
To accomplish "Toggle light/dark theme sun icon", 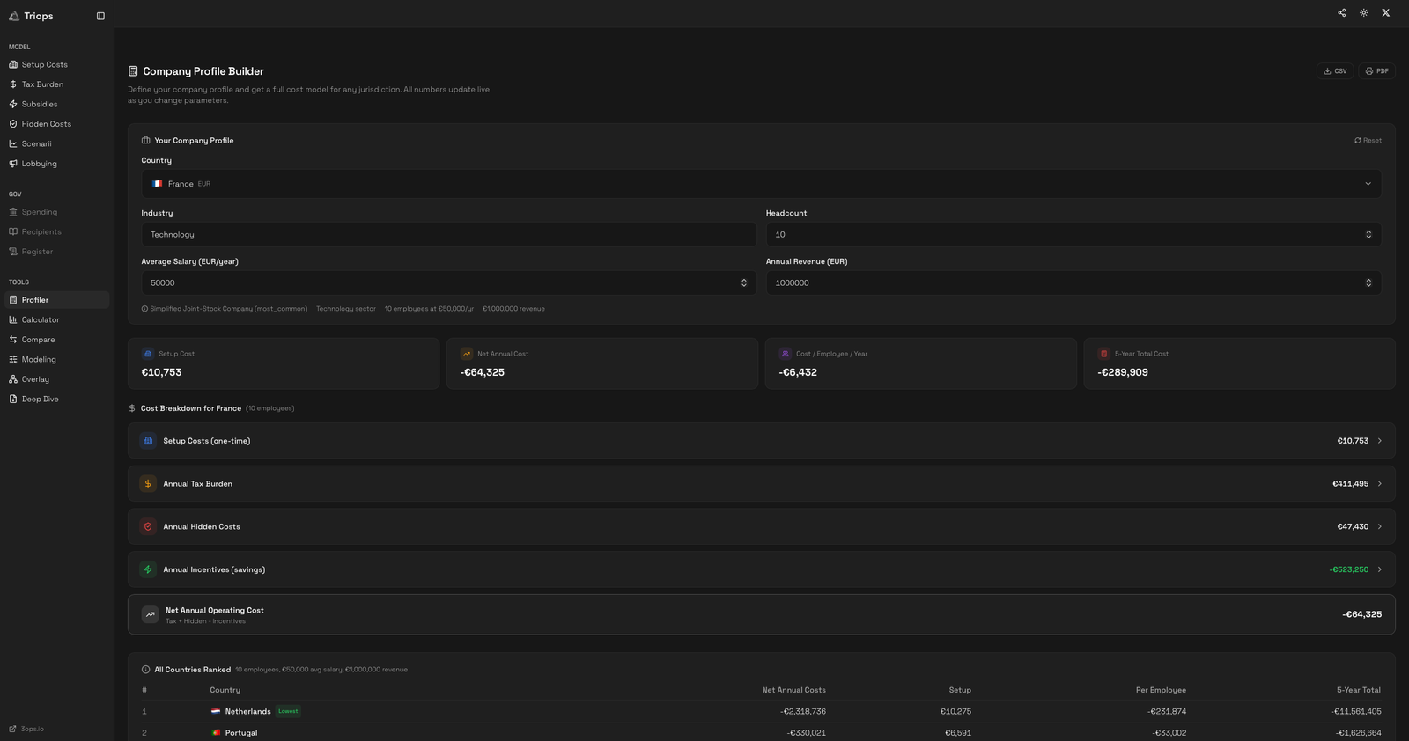I will coord(1363,13).
